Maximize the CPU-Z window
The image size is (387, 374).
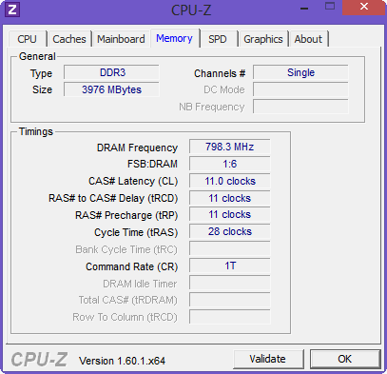pos(330,7)
